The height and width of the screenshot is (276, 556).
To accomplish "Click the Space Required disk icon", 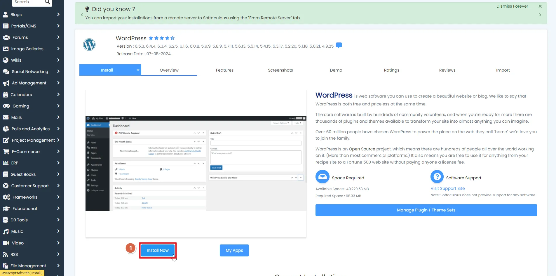I will pos(323,177).
